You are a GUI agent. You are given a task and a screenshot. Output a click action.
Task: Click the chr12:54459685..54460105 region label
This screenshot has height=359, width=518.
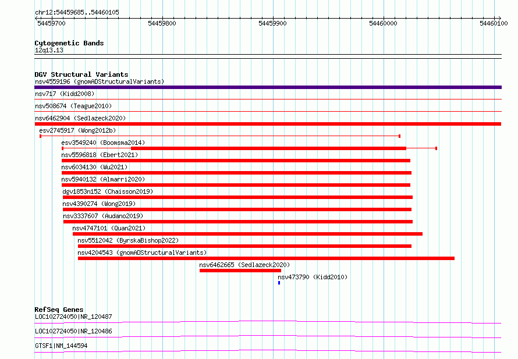coord(77,12)
